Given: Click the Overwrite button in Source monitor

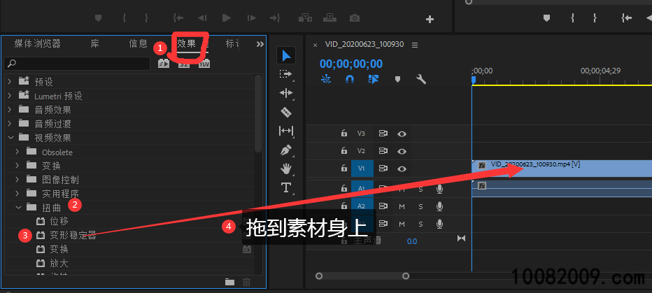Looking at the screenshot, I should point(330,18).
